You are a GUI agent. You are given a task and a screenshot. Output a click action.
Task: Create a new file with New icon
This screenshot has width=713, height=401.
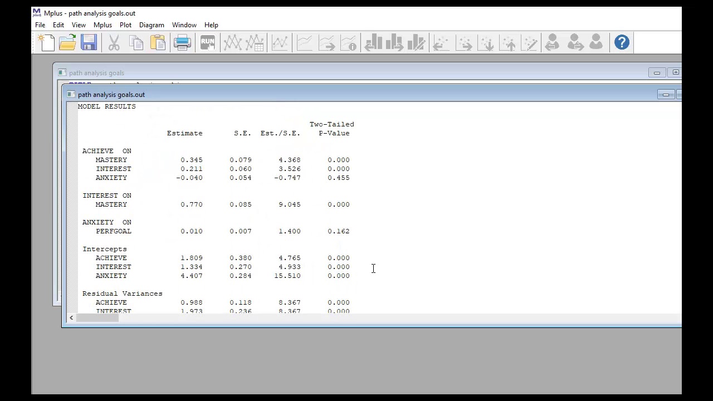[x=46, y=42]
